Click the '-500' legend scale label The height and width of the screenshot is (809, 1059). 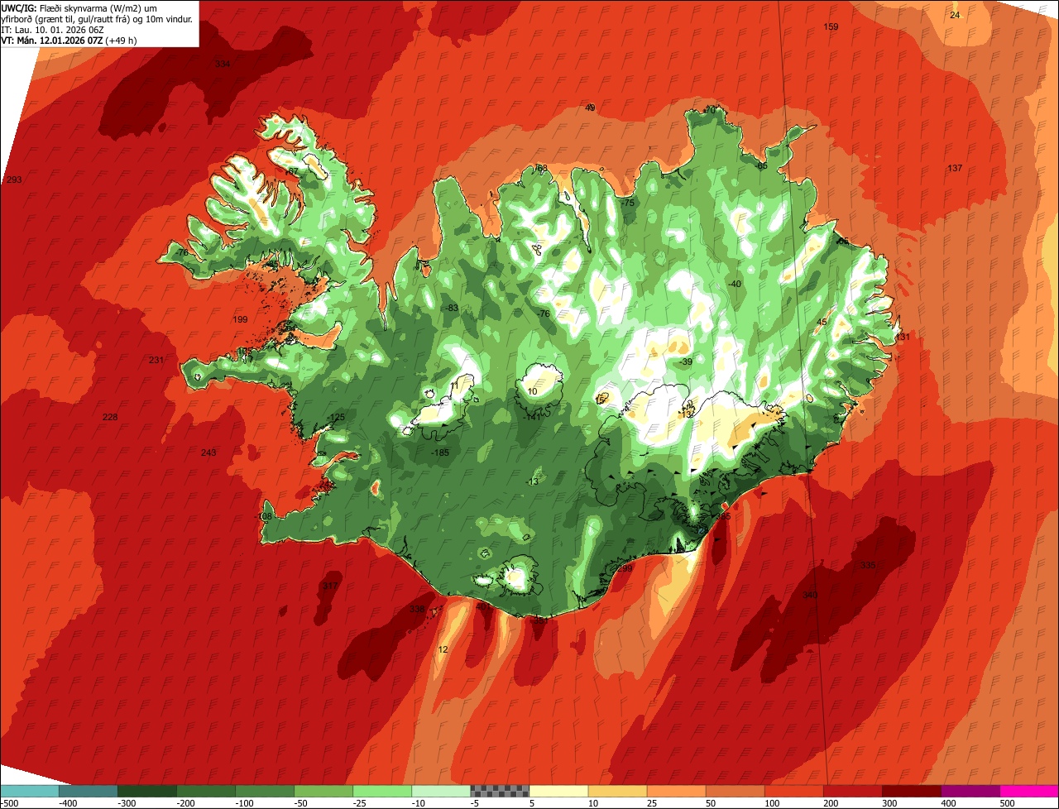9,802
